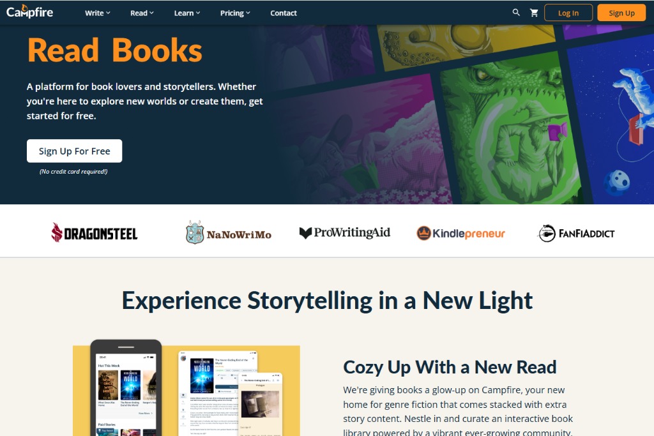Viewport: 654px width, 436px height.
Task: Go to the Contact page
Action: click(x=283, y=13)
